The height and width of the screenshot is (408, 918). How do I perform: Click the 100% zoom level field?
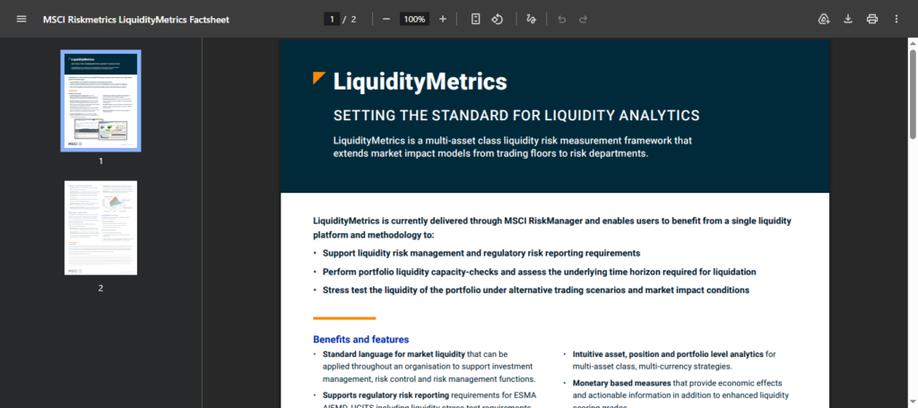coord(414,20)
